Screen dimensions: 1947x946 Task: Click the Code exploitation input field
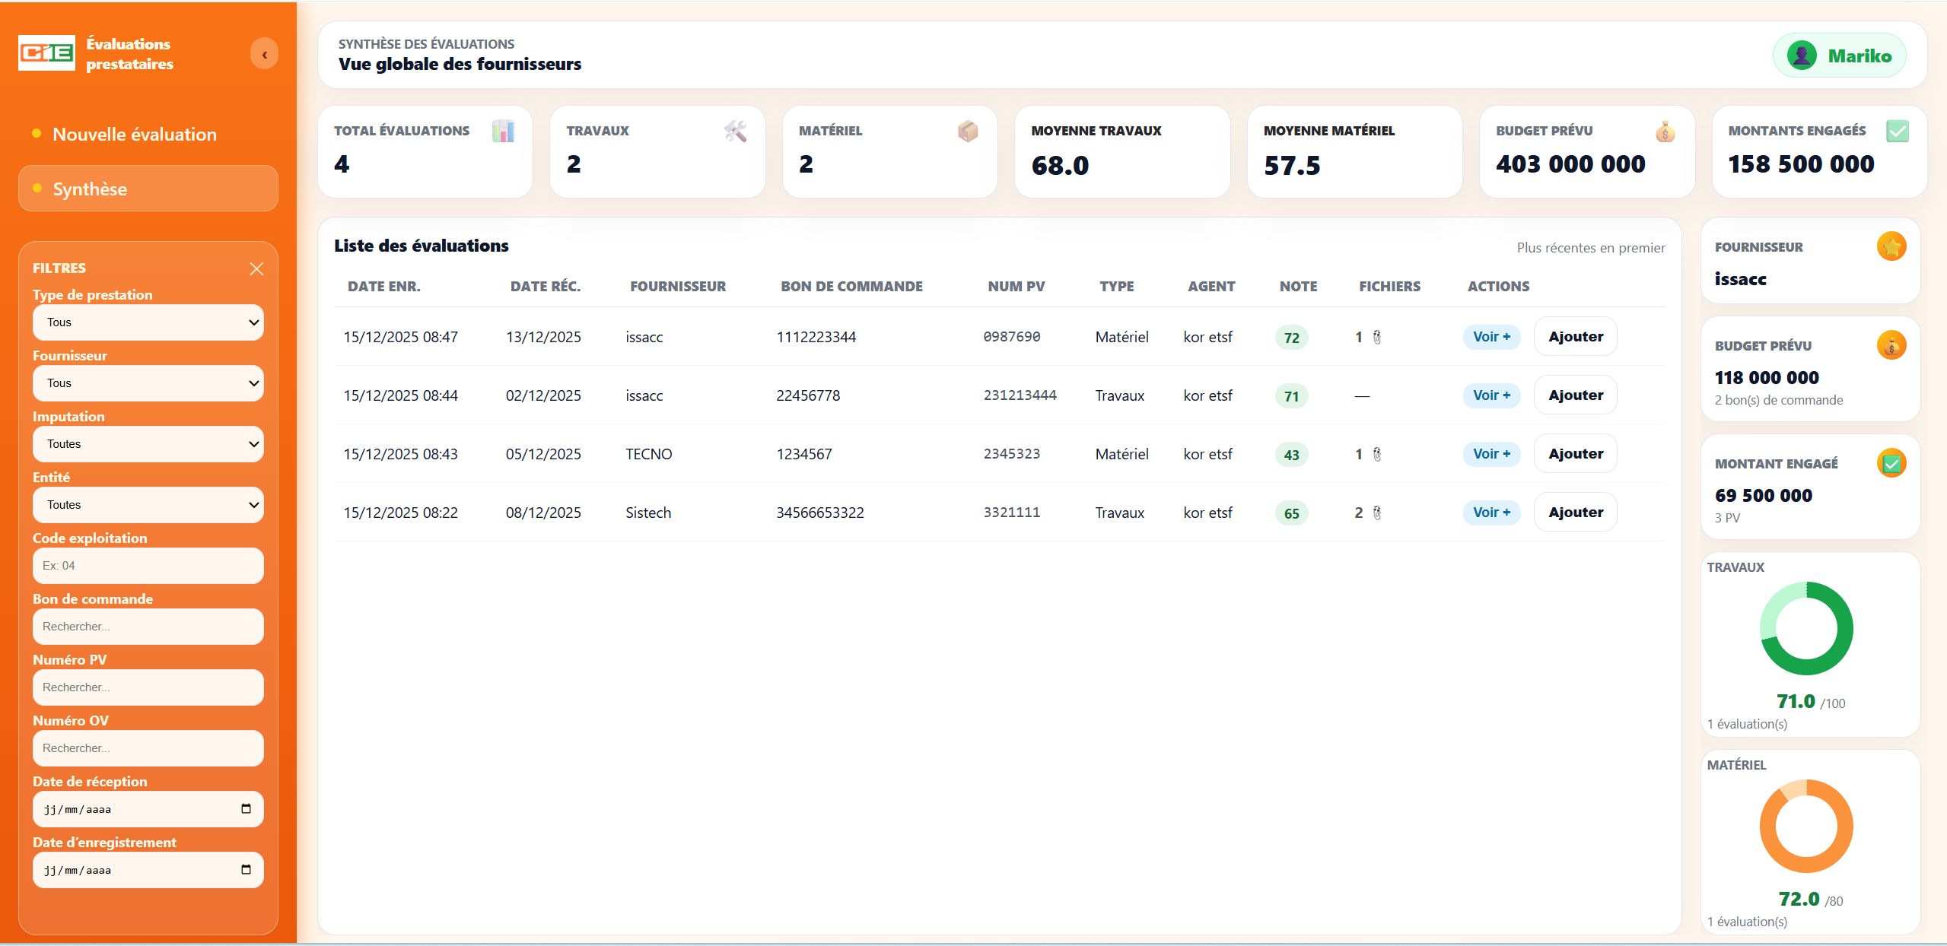[x=148, y=566]
